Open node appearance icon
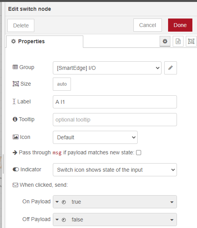197x228 pixels. (191, 41)
